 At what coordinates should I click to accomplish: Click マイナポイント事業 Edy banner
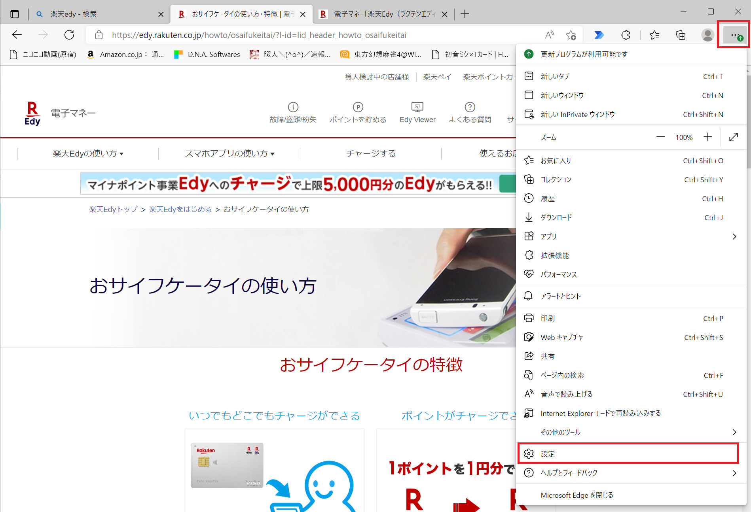click(x=298, y=184)
